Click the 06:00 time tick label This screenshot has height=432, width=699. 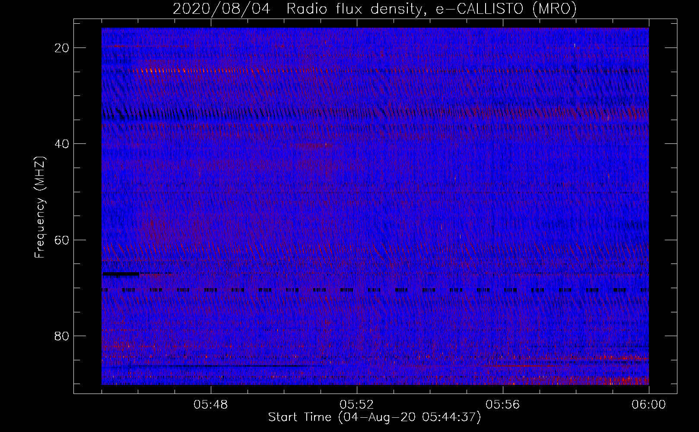coord(649,405)
